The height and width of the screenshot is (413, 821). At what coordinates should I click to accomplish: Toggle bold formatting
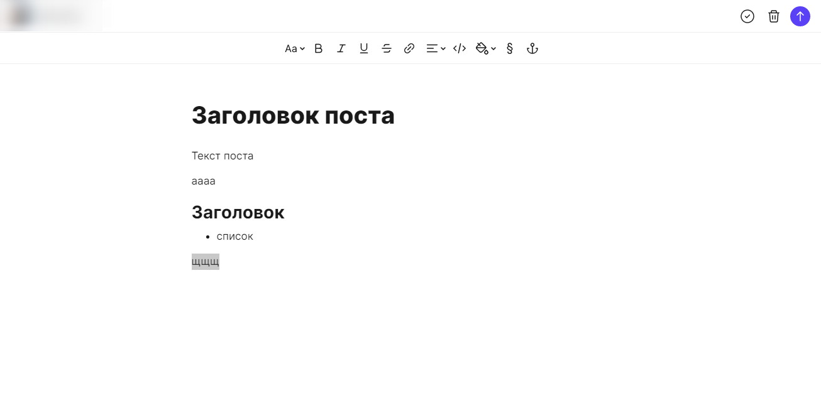click(319, 48)
